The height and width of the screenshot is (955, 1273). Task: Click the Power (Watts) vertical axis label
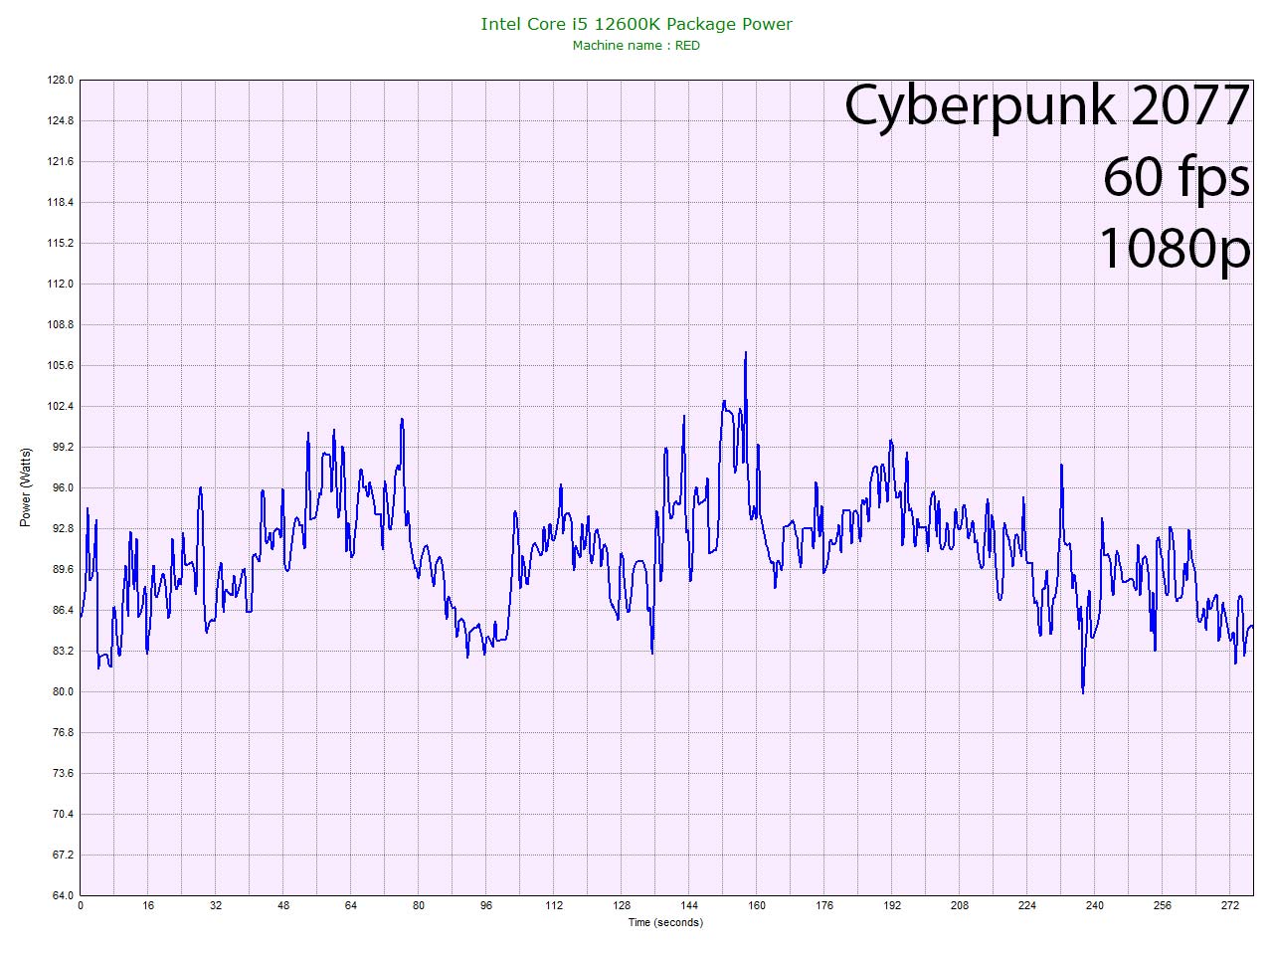click(26, 487)
